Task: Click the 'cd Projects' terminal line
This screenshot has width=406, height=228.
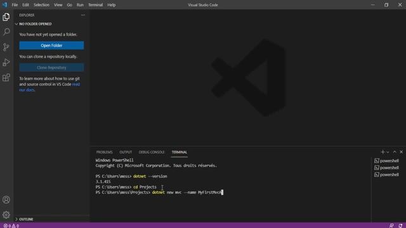Action: point(126,187)
